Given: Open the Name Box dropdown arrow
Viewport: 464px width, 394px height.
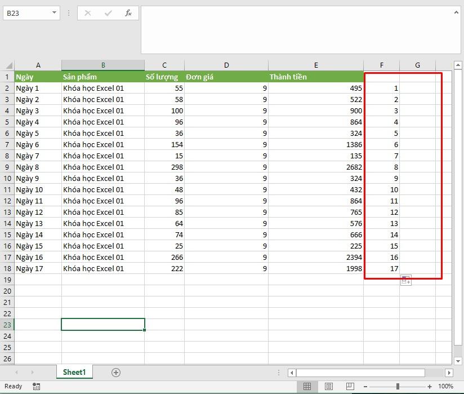Looking at the screenshot, I should [x=53, y=13].
